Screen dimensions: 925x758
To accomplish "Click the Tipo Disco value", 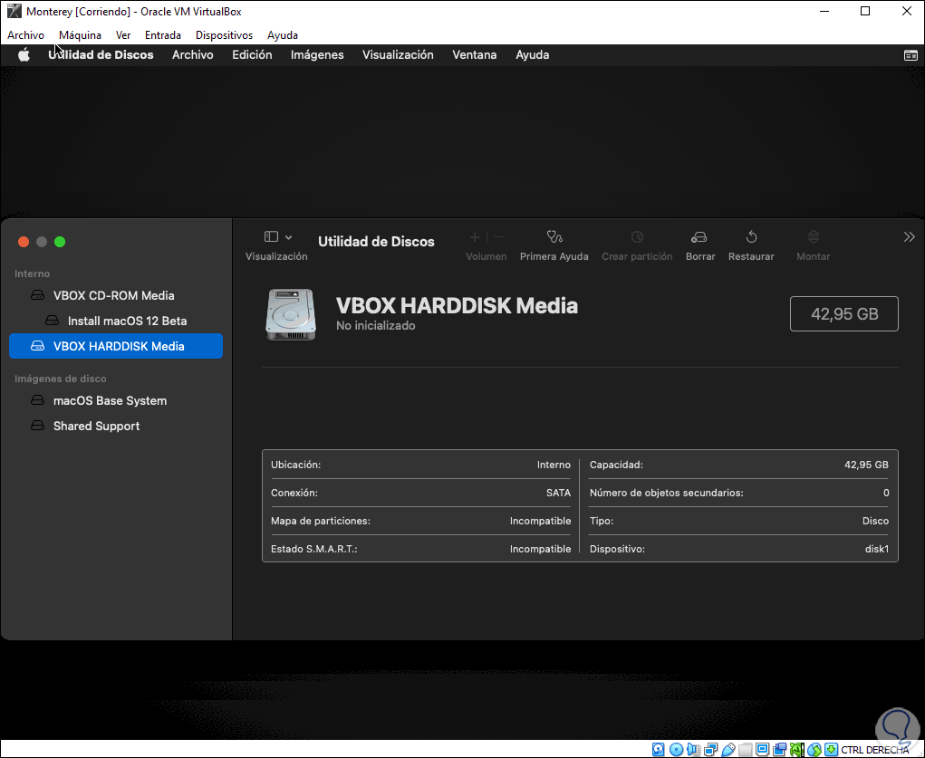I will click(875, 521).
